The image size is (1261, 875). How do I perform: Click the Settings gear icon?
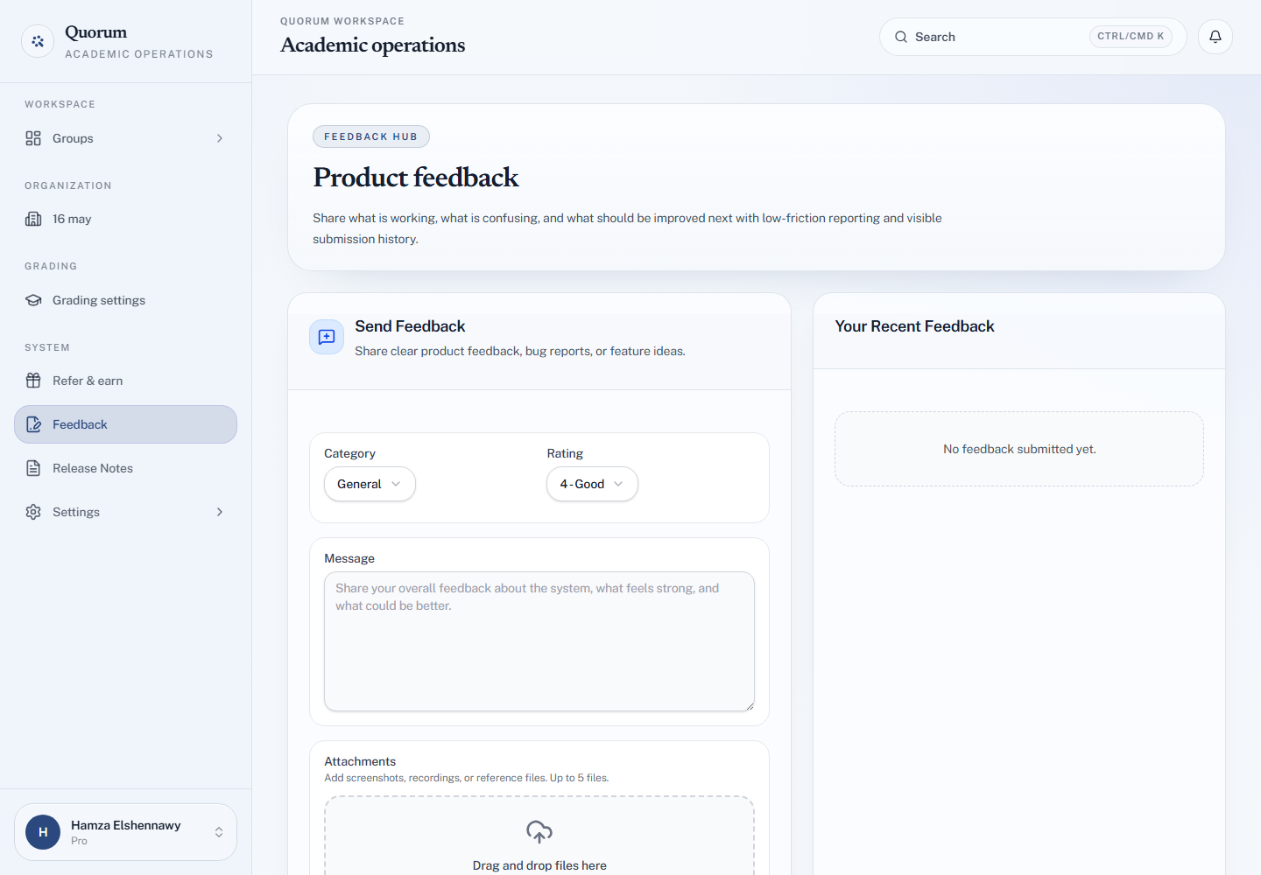[33, 512]
